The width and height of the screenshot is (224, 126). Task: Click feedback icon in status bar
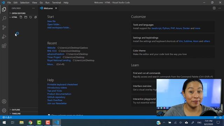point(215,117)
